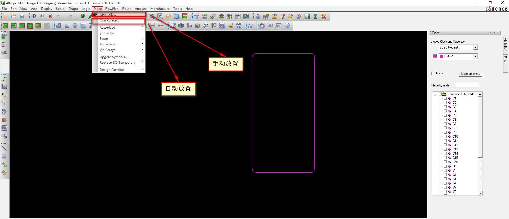
Task: Open the FlowPlan menu
Action: tap(112, 9)
